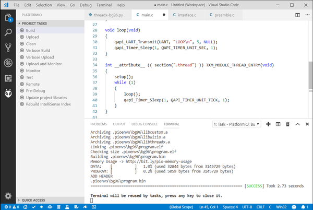This screenshot has height=210, width=313.
Task: Run the Build project task
Action: 50,30
